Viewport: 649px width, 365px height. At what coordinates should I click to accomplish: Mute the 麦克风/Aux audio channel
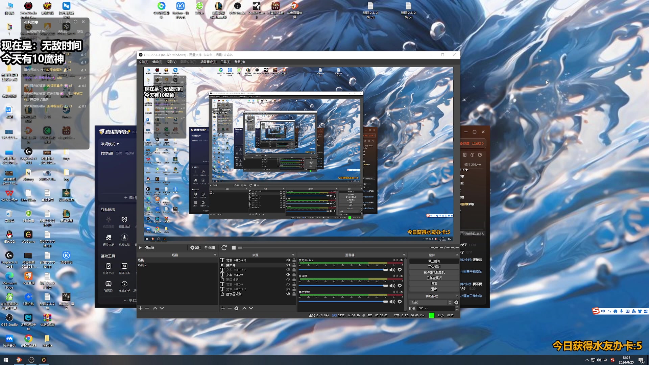(392, 270)
